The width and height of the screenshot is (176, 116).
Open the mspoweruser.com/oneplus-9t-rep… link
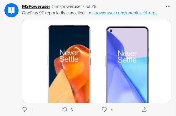124,13
